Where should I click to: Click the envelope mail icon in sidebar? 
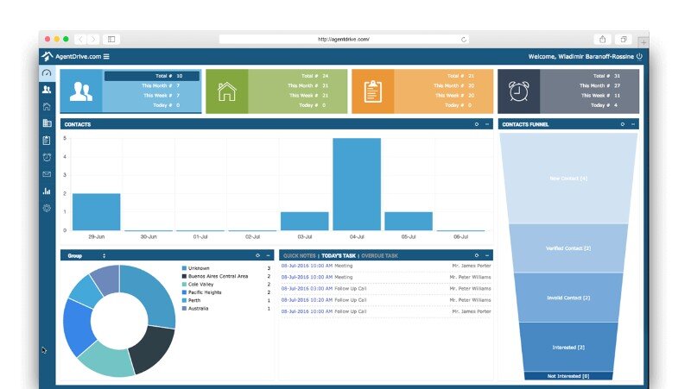47,174
